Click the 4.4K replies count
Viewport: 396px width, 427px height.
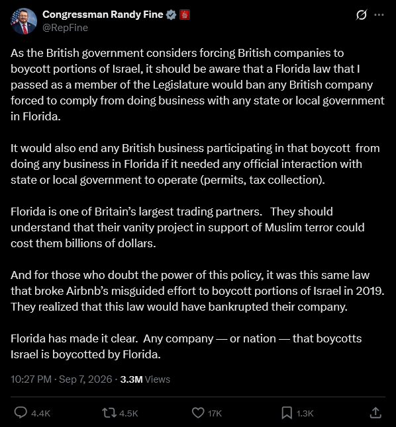tap(40, 413)
